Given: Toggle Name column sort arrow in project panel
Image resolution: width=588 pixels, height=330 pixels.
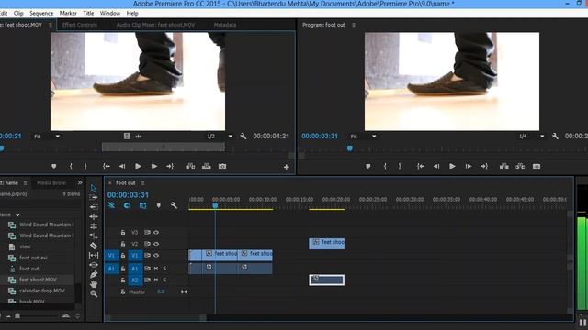Looking at the screenshot, I should pos(17,214).
